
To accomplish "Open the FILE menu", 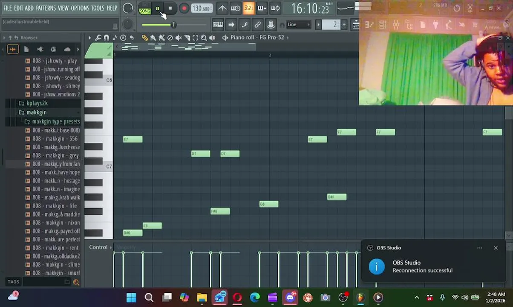I will coord(8,8).
